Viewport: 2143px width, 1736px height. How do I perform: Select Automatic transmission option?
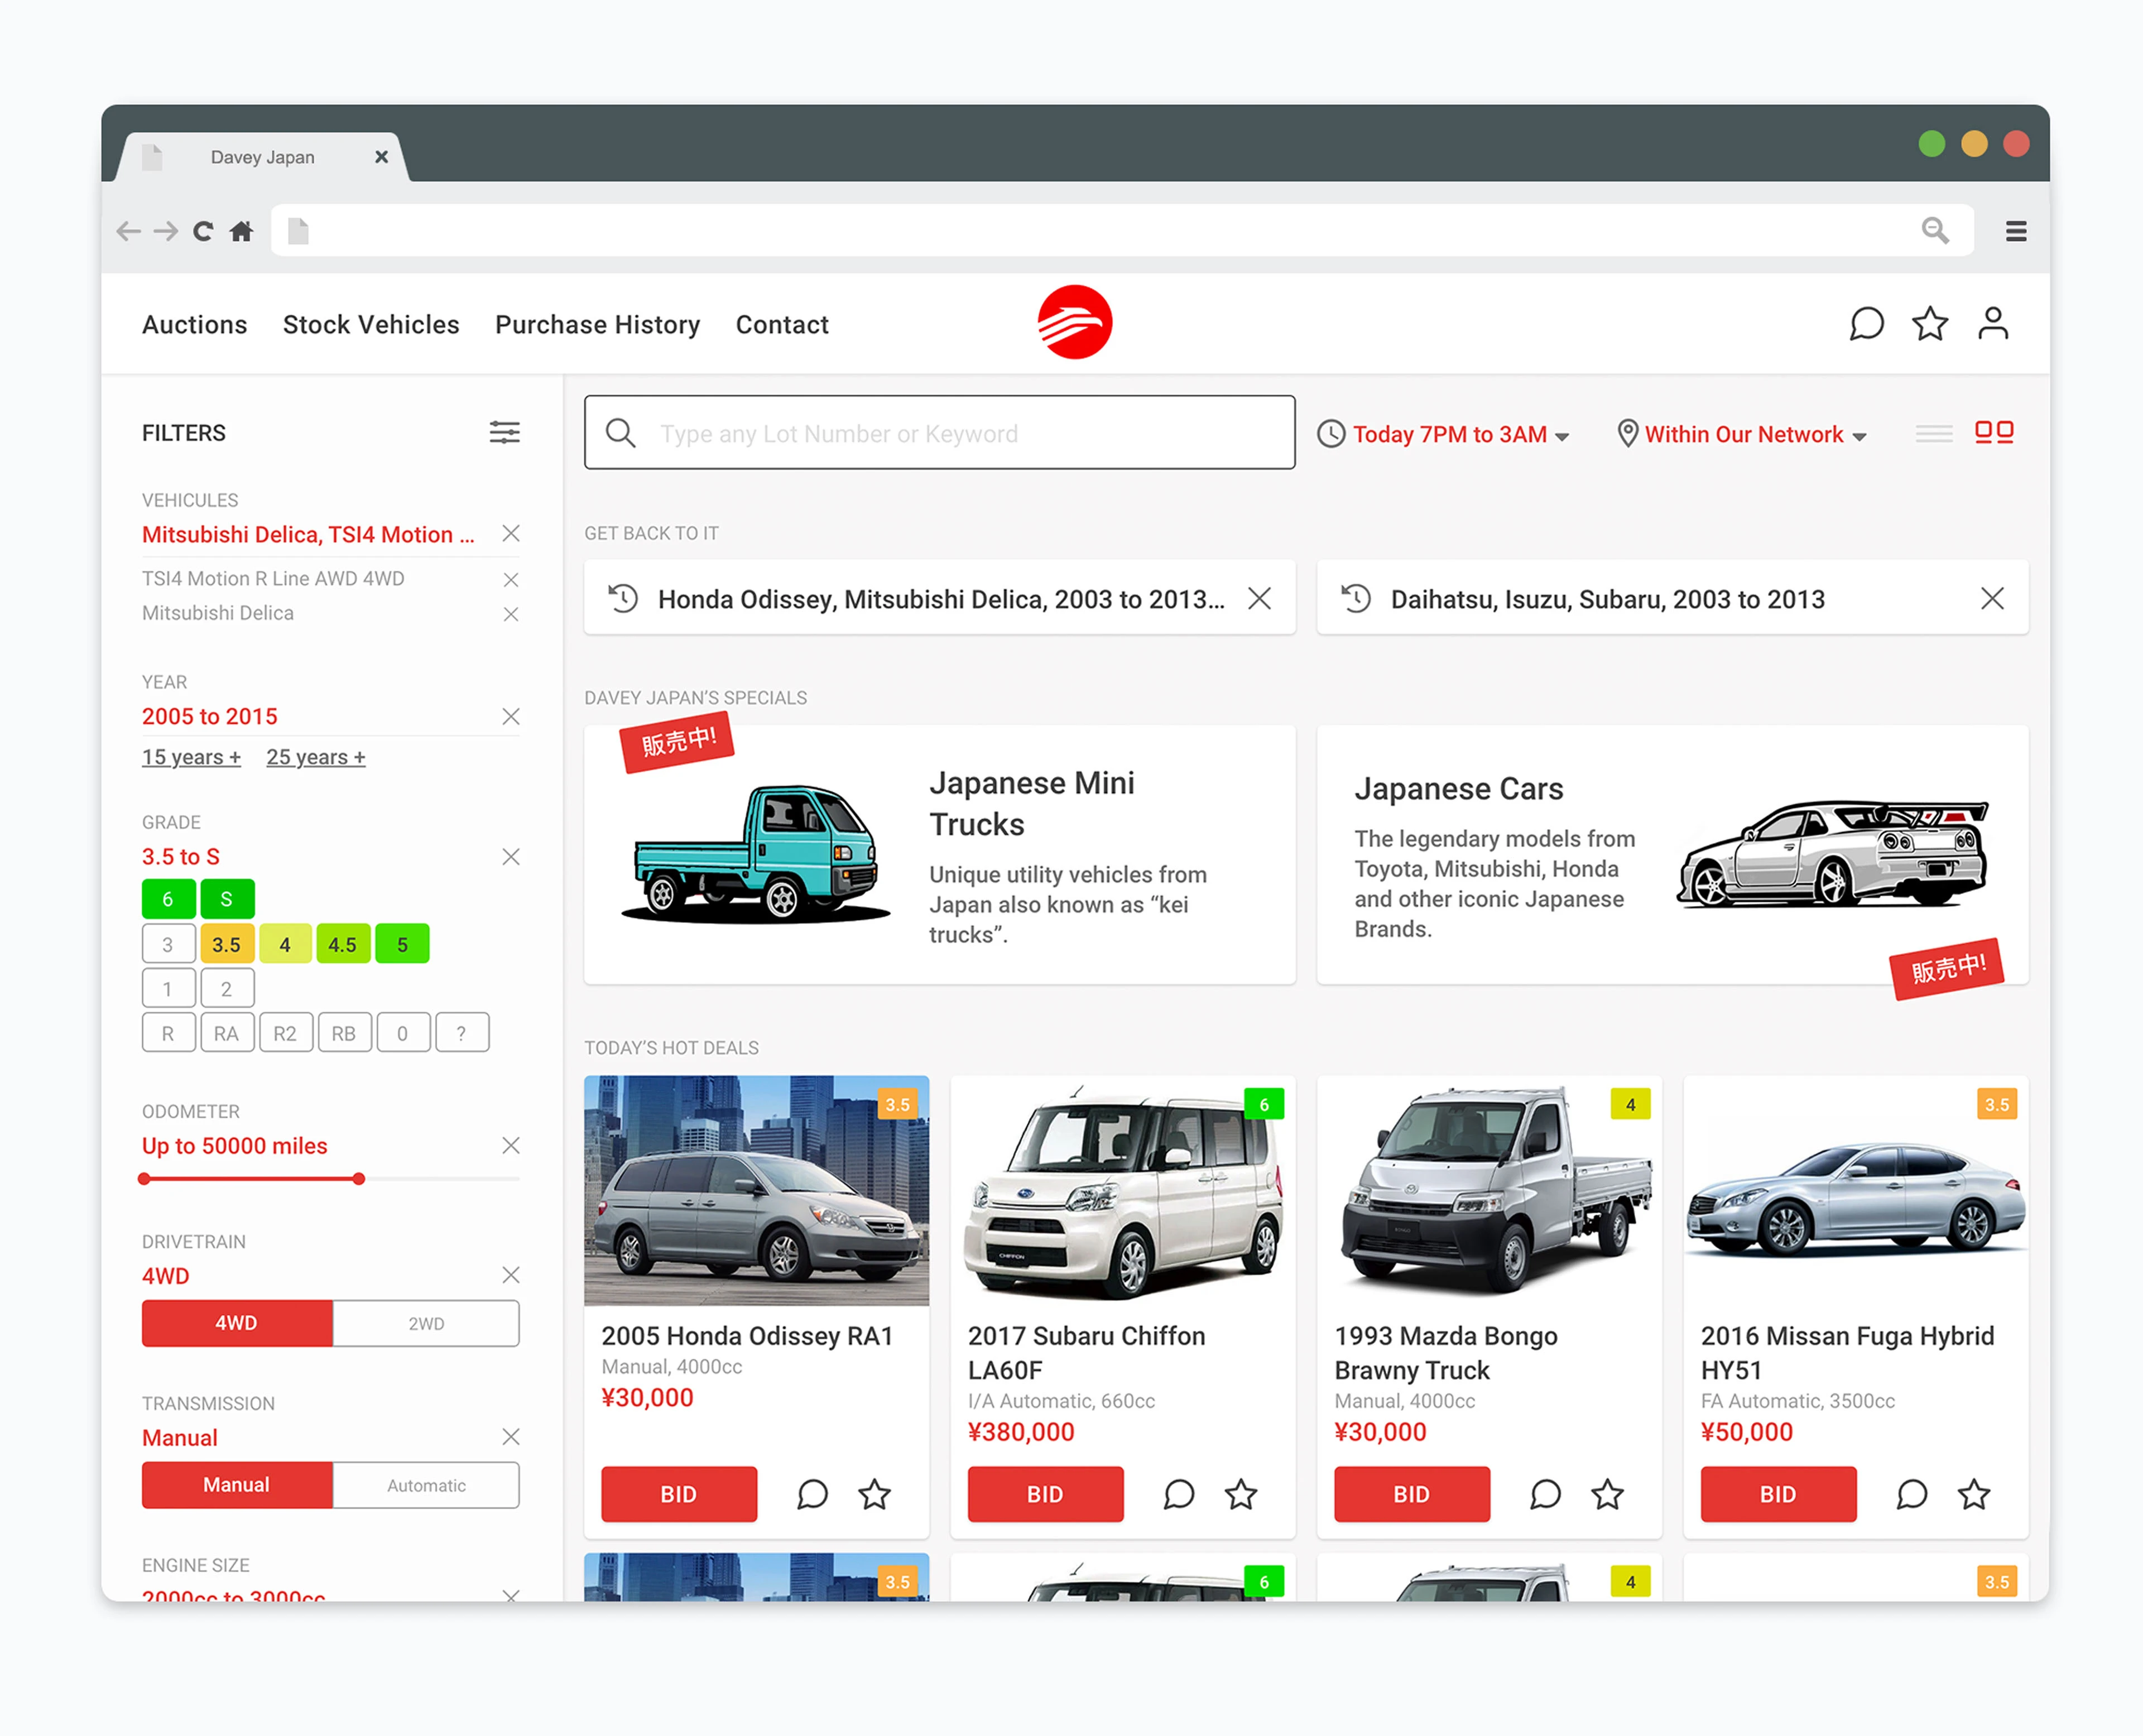426,1485
